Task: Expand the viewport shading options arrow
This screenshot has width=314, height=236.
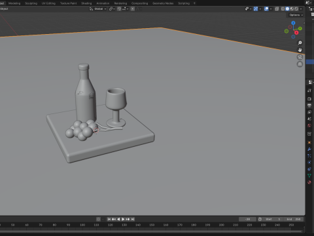Action: [x=301, y=9]
